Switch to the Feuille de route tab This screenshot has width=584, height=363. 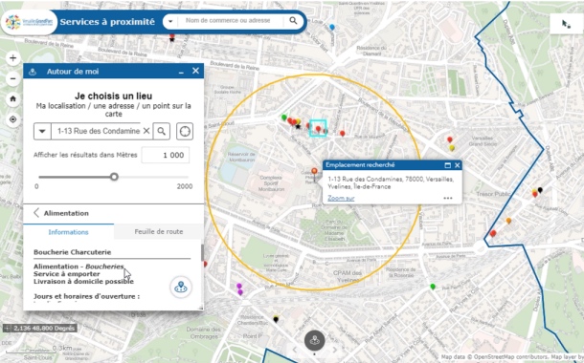159,231
